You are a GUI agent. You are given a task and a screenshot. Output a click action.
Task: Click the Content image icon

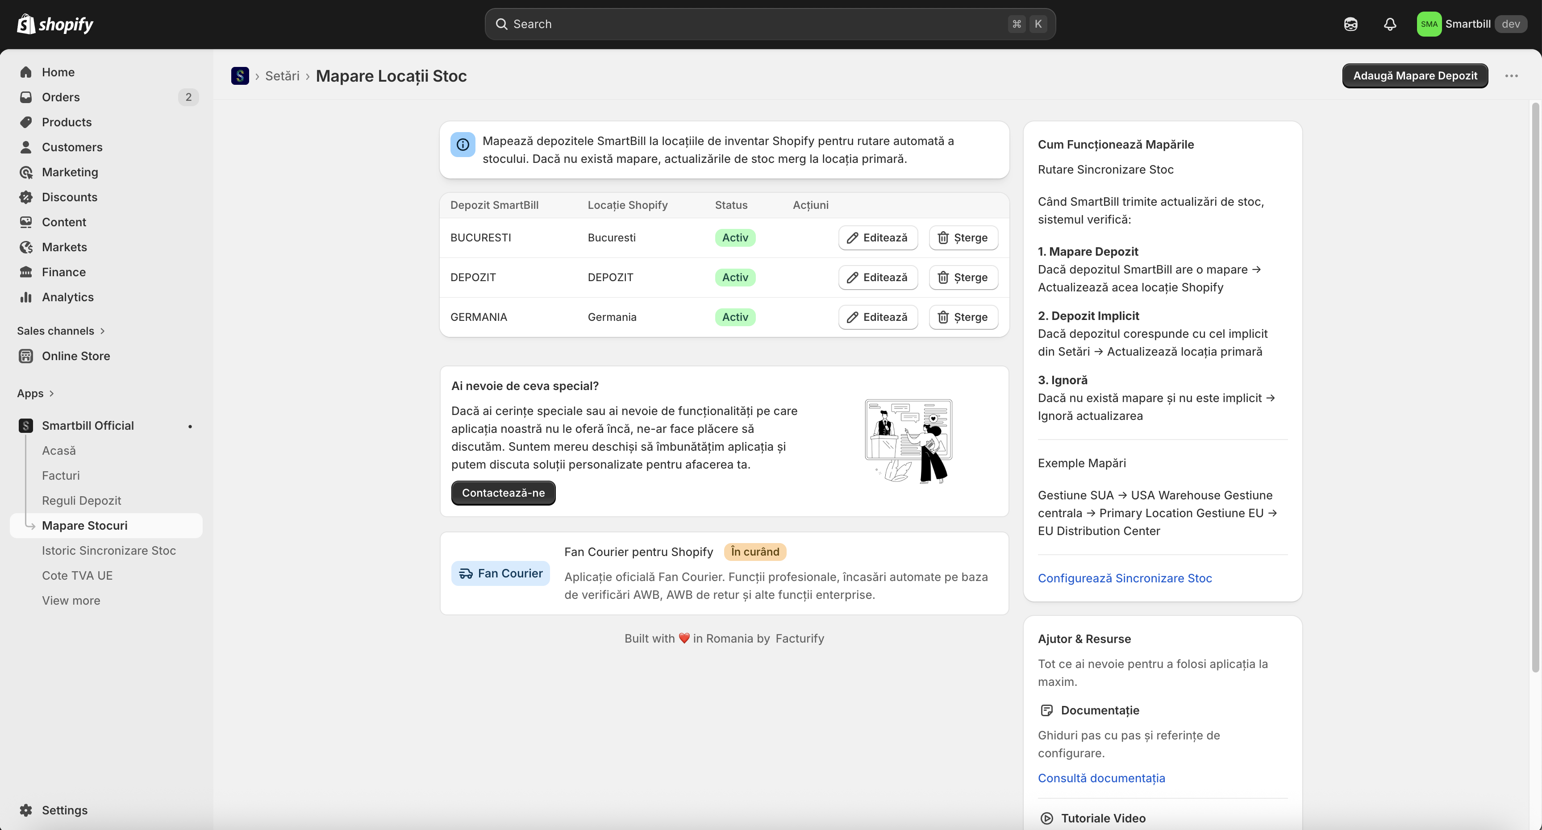[26, 222]
